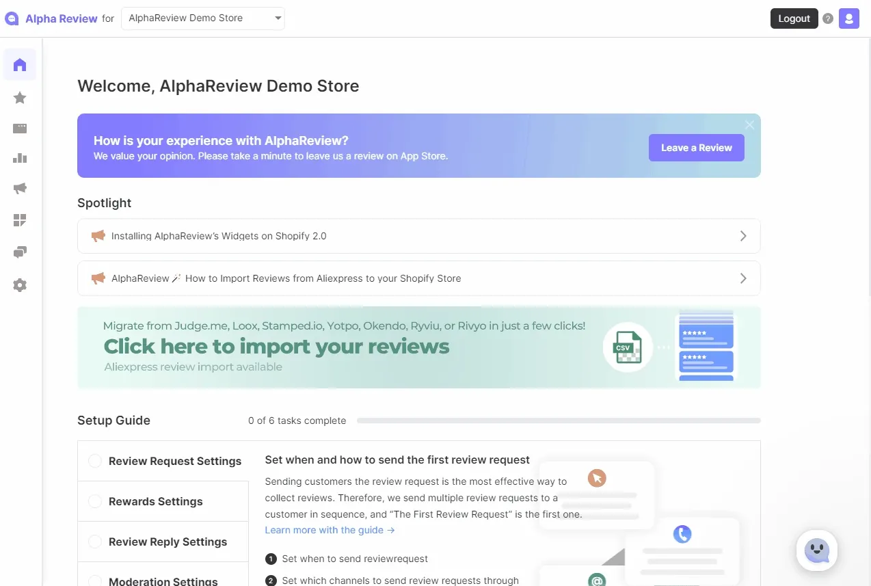Mark Moderation Settings task circle

click(x=95, y=581)
